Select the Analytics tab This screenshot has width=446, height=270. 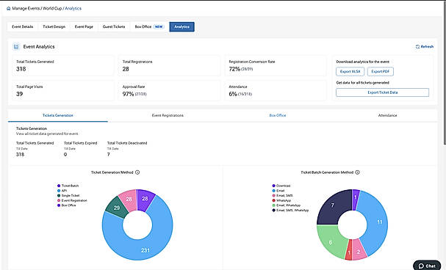181,26
